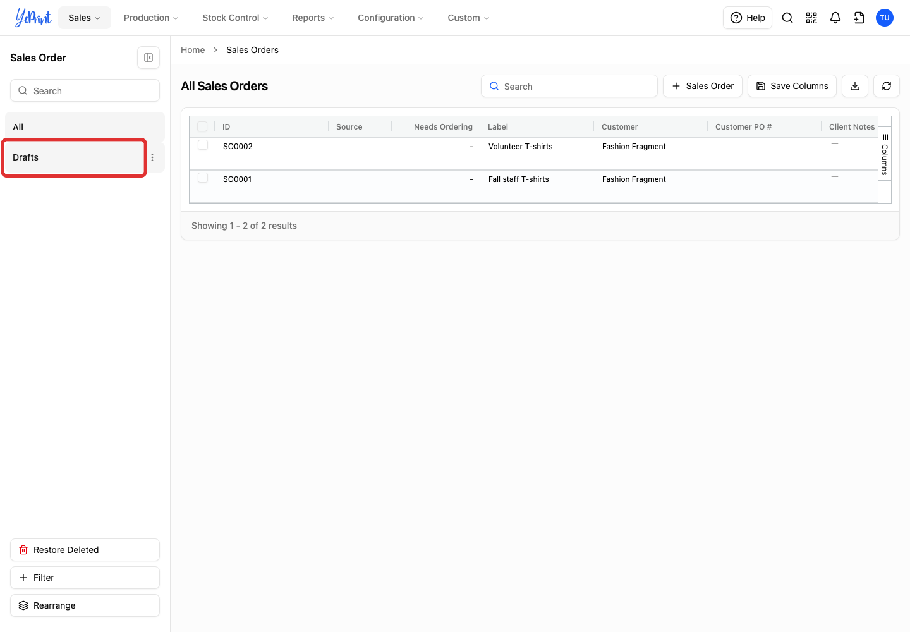Open the TU user avatar menu
910x632 pixels.
pyautogui.click(x=885, y=18)
